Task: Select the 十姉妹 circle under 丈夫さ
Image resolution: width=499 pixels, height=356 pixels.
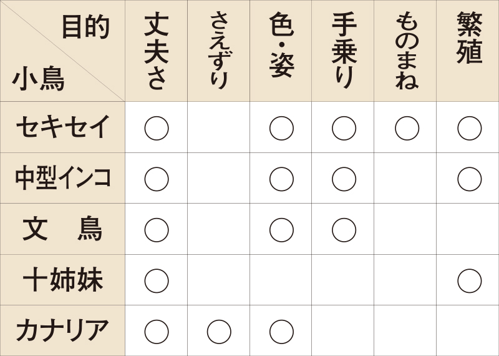Action: tap(157, 281)
